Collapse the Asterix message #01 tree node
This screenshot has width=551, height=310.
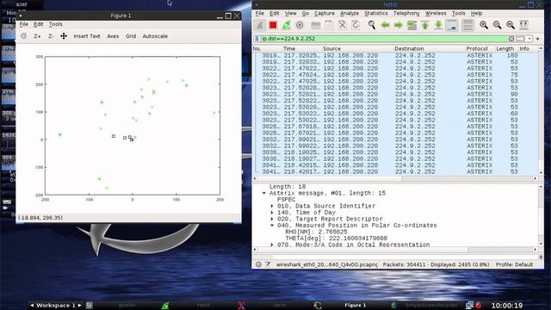[264, 193]
